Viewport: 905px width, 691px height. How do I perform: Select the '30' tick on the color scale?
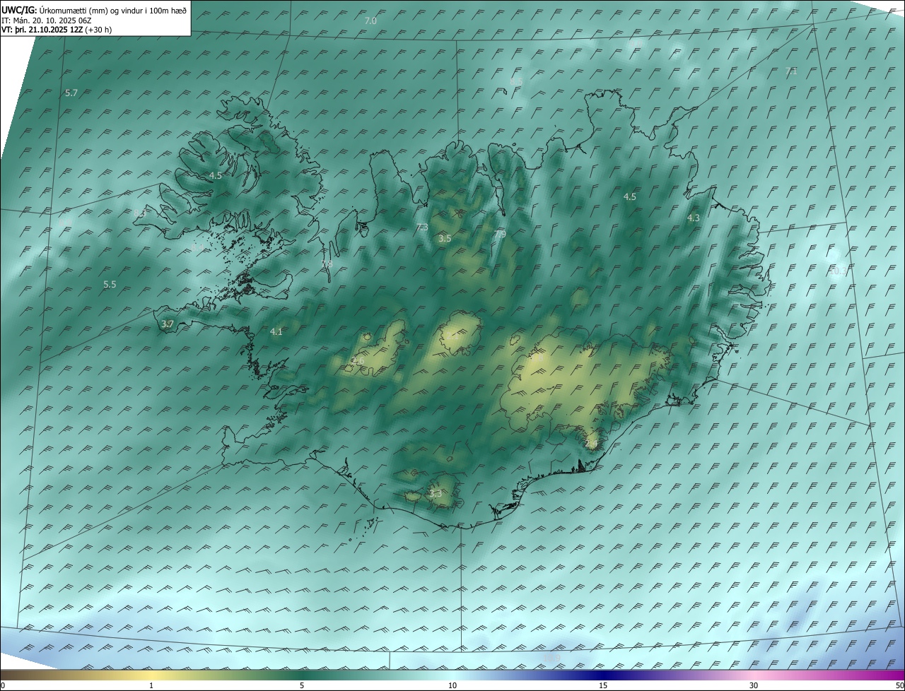754,686
